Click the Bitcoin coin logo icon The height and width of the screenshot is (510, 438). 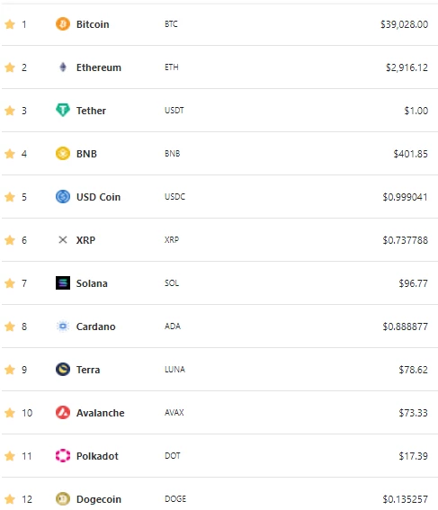[63, 24]
